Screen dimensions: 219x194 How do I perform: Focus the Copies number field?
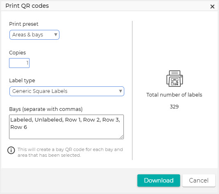[x=19, y=63]
